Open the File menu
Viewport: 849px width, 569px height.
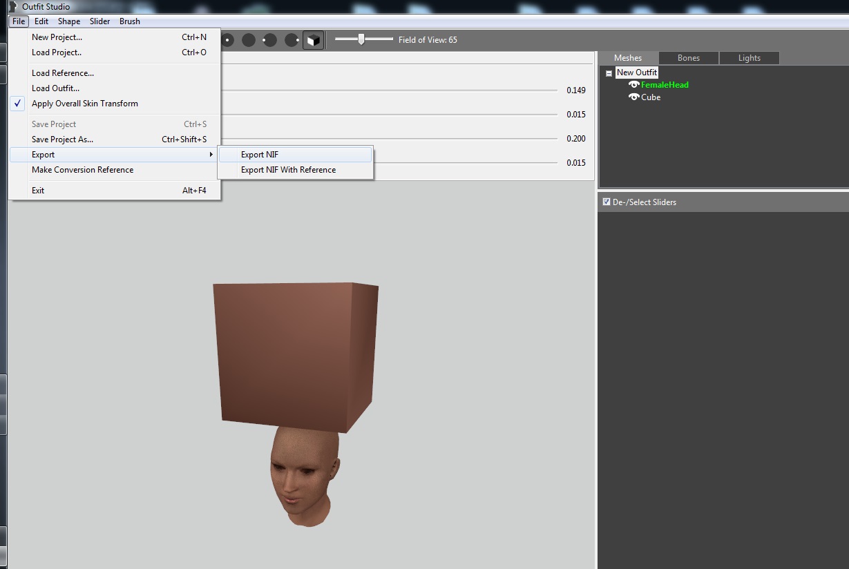[x=18, y=21]
